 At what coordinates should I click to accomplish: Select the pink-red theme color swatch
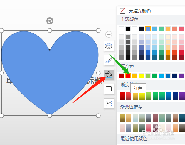pos(181,29)
